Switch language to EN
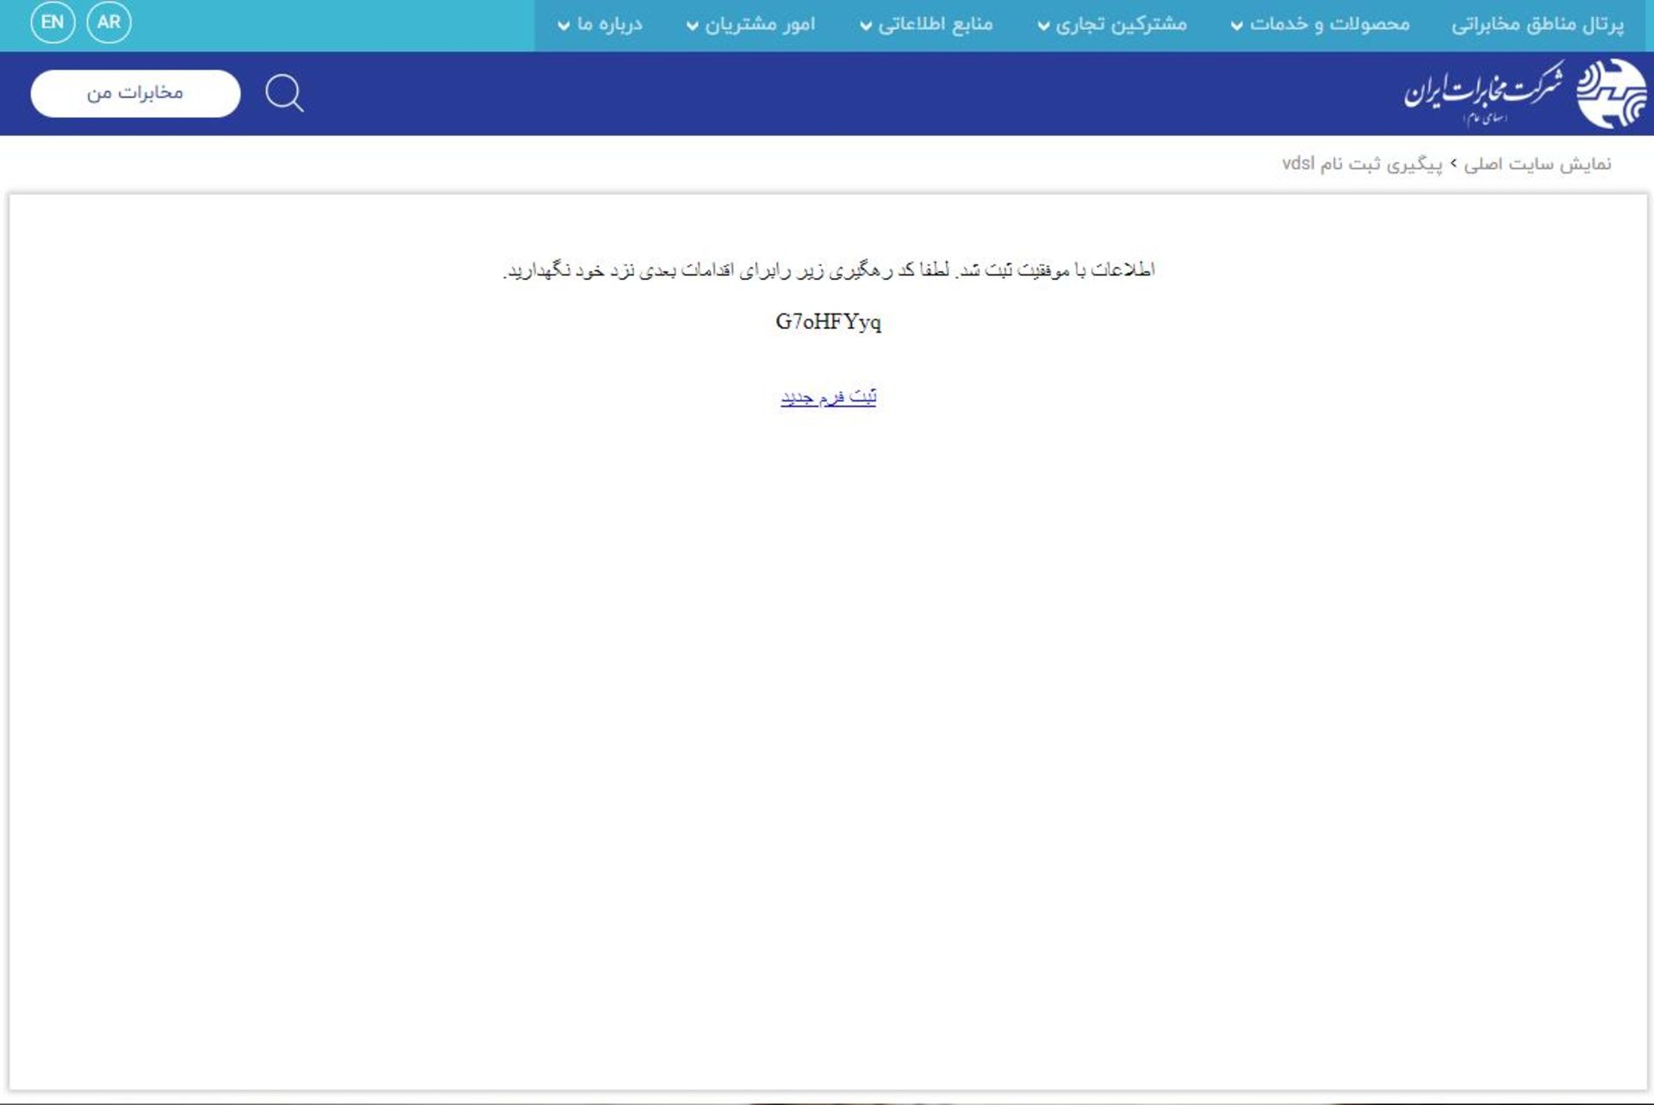This screenshot has height=1105, width=1654. pos(53,22)
